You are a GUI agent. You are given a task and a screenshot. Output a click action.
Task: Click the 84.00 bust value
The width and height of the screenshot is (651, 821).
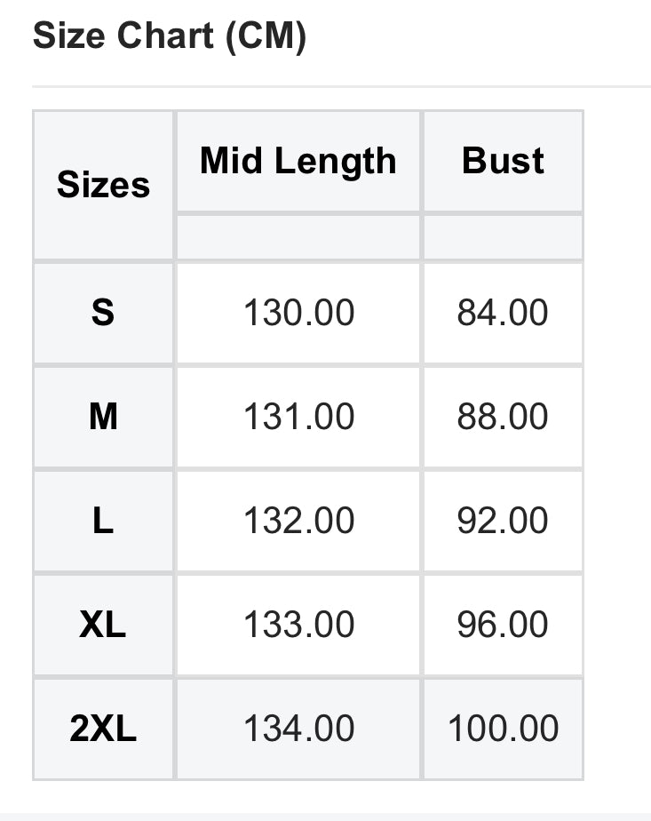503,313
